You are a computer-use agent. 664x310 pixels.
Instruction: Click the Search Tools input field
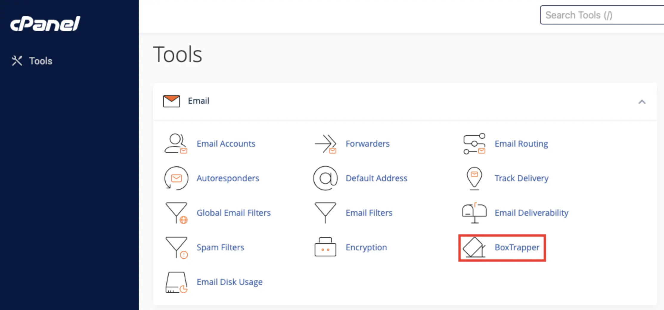(602, 15)
